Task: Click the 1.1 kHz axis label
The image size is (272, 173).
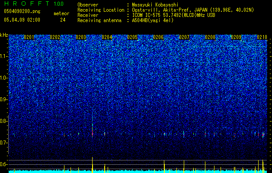Action: [4, 56]
